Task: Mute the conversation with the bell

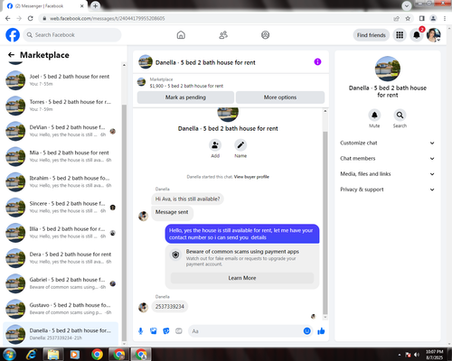Action: 374,115
